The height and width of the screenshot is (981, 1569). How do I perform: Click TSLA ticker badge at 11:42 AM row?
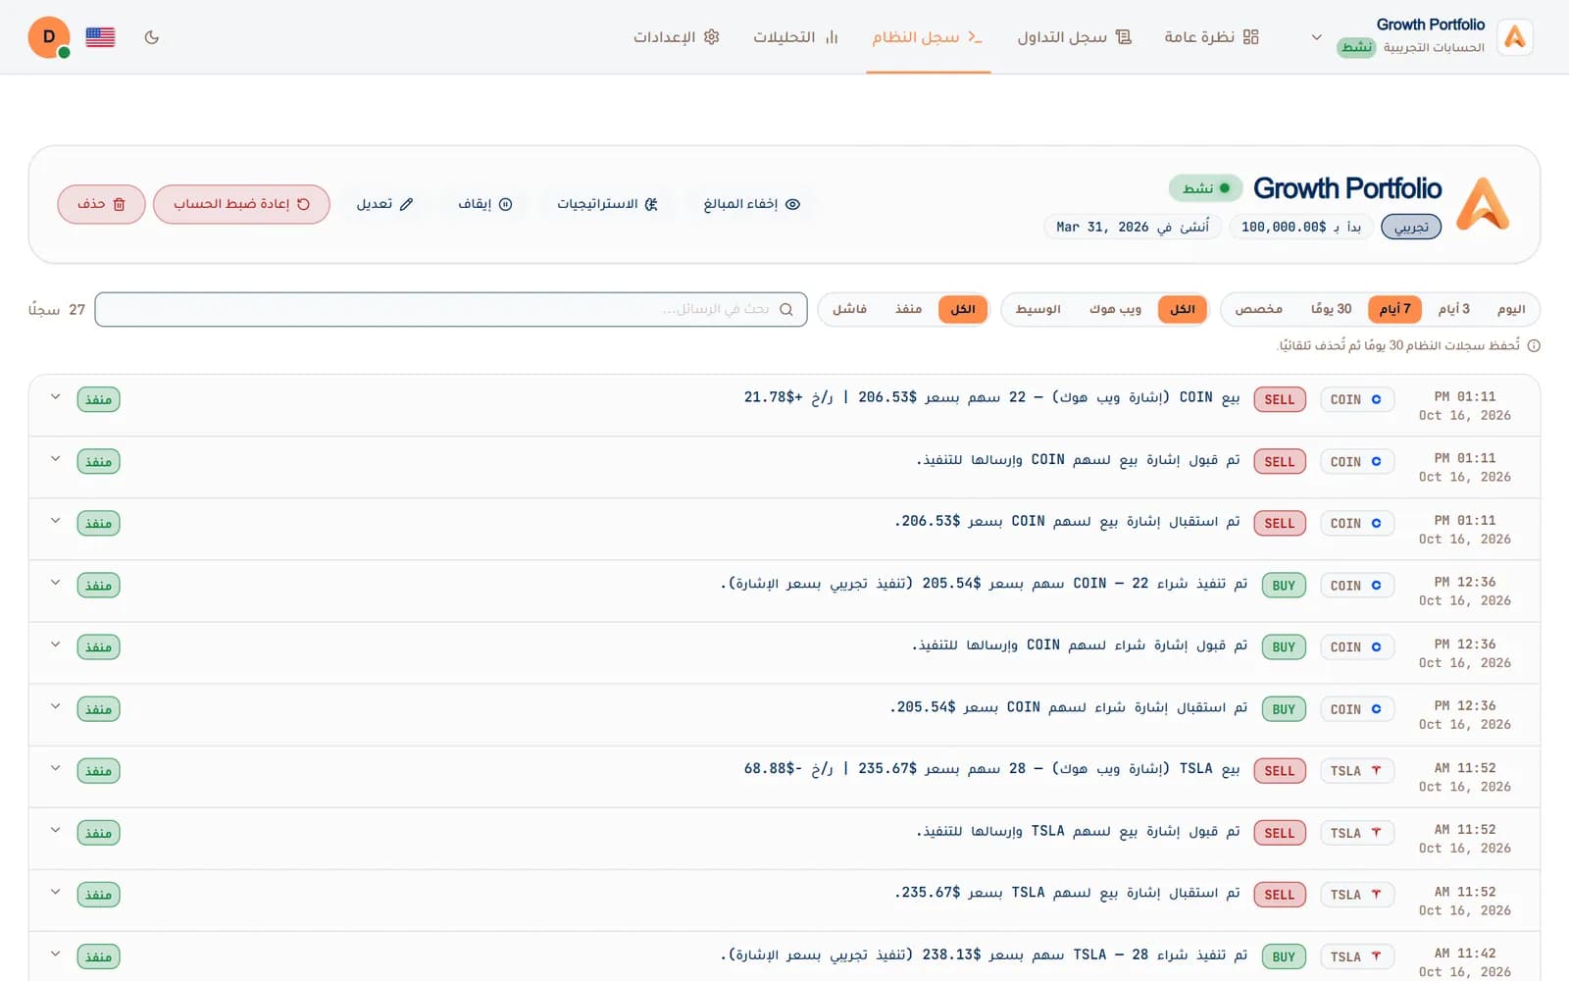1356,956
